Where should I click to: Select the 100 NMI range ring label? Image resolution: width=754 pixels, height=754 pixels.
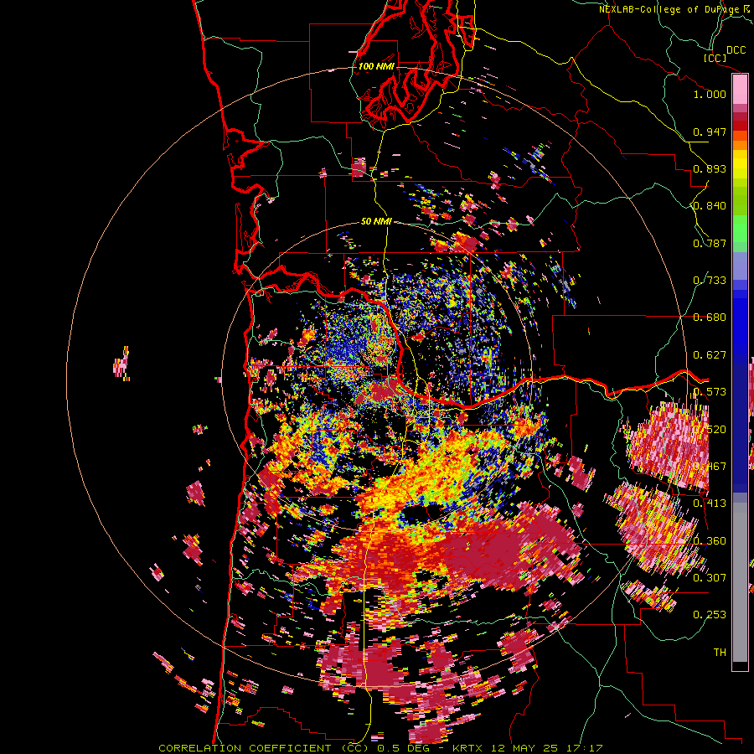click(376, 66)
